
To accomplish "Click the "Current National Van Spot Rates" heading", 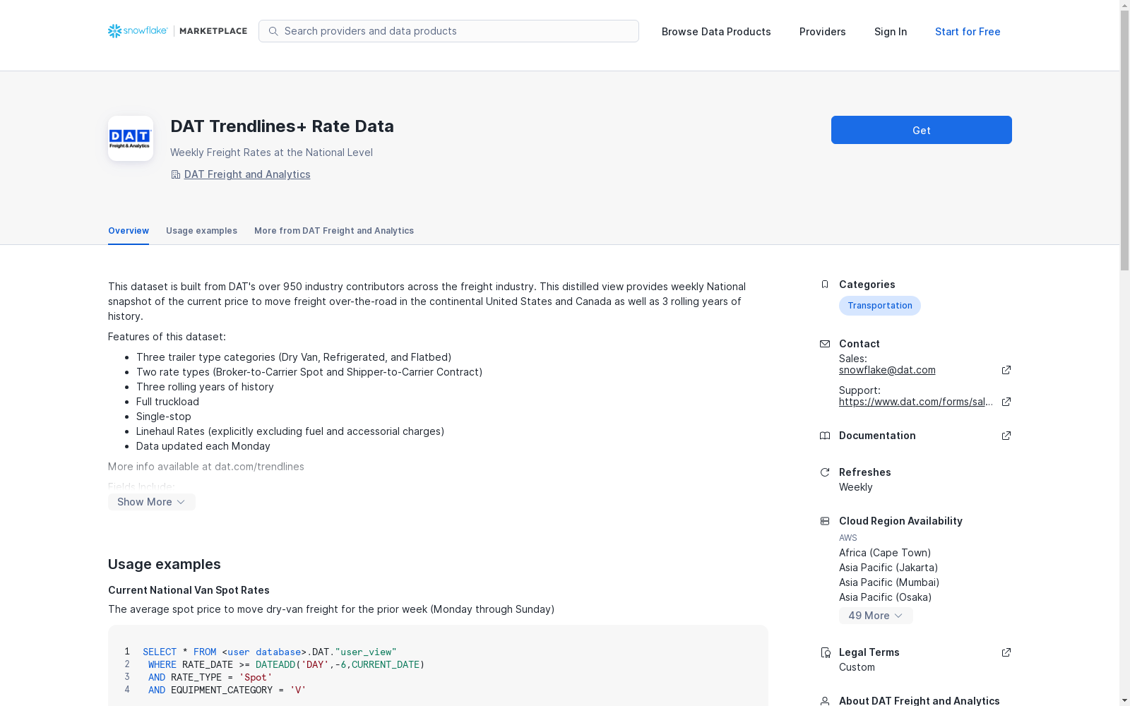I will pos(189,590).
